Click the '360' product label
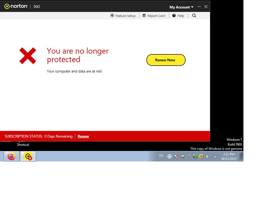This screenshot has width=272, height=204. [x=36, y=7]
